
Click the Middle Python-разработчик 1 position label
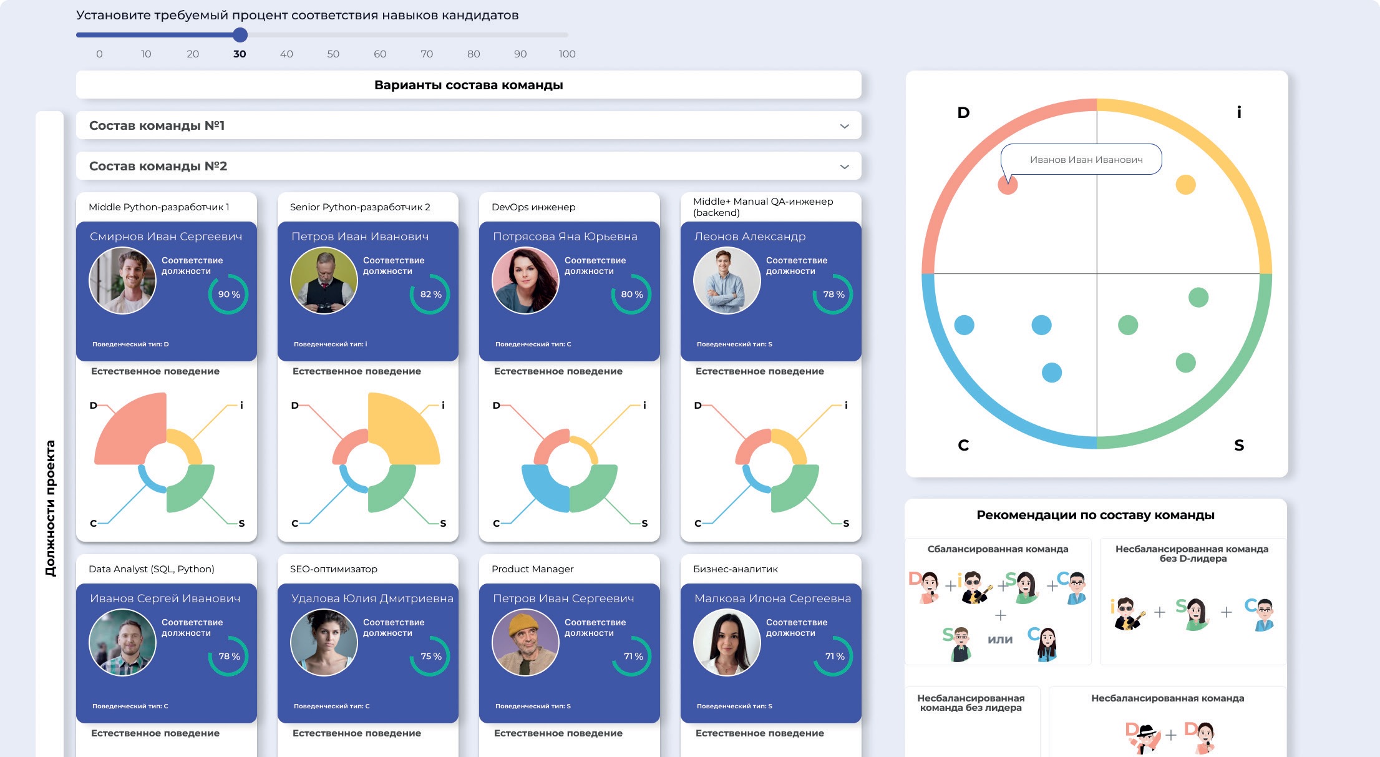tap(159, 207)
